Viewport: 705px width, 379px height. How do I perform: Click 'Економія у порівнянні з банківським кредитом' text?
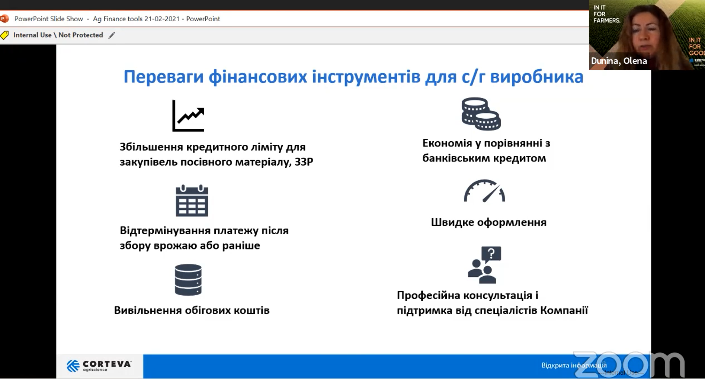pyautogui.click(x=486, y=151)
